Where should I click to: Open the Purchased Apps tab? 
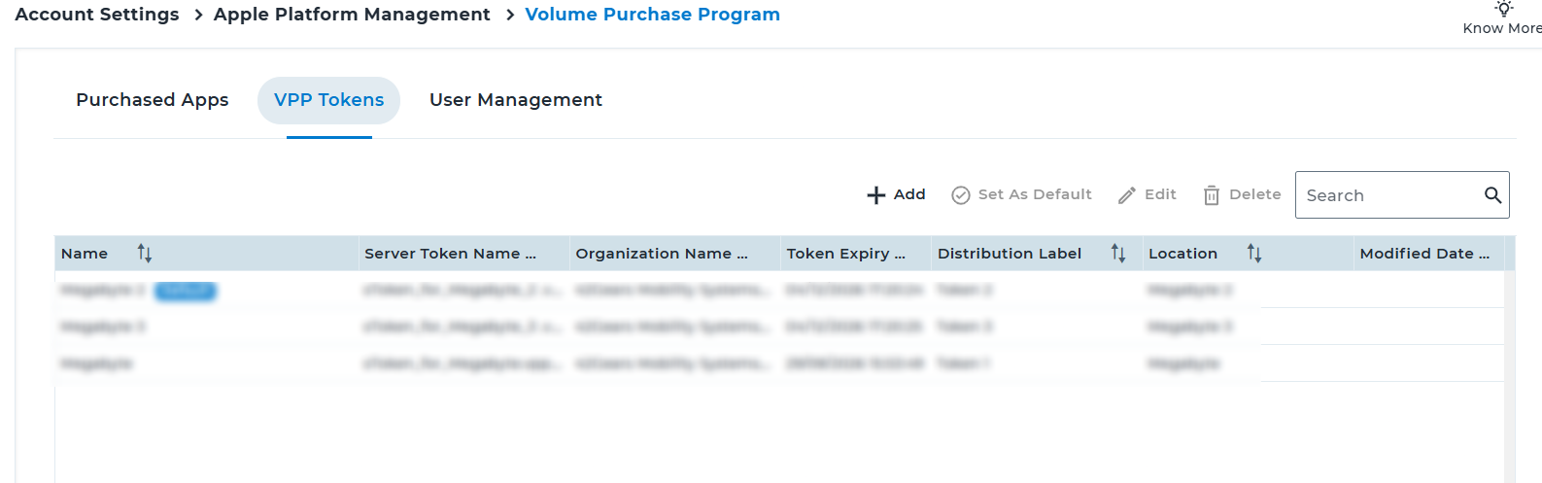point(153,100)
